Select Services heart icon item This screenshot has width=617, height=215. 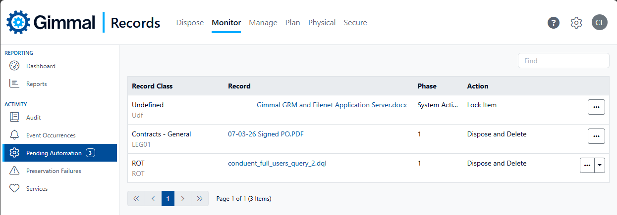pyautogui.click(x=37, y=189)
